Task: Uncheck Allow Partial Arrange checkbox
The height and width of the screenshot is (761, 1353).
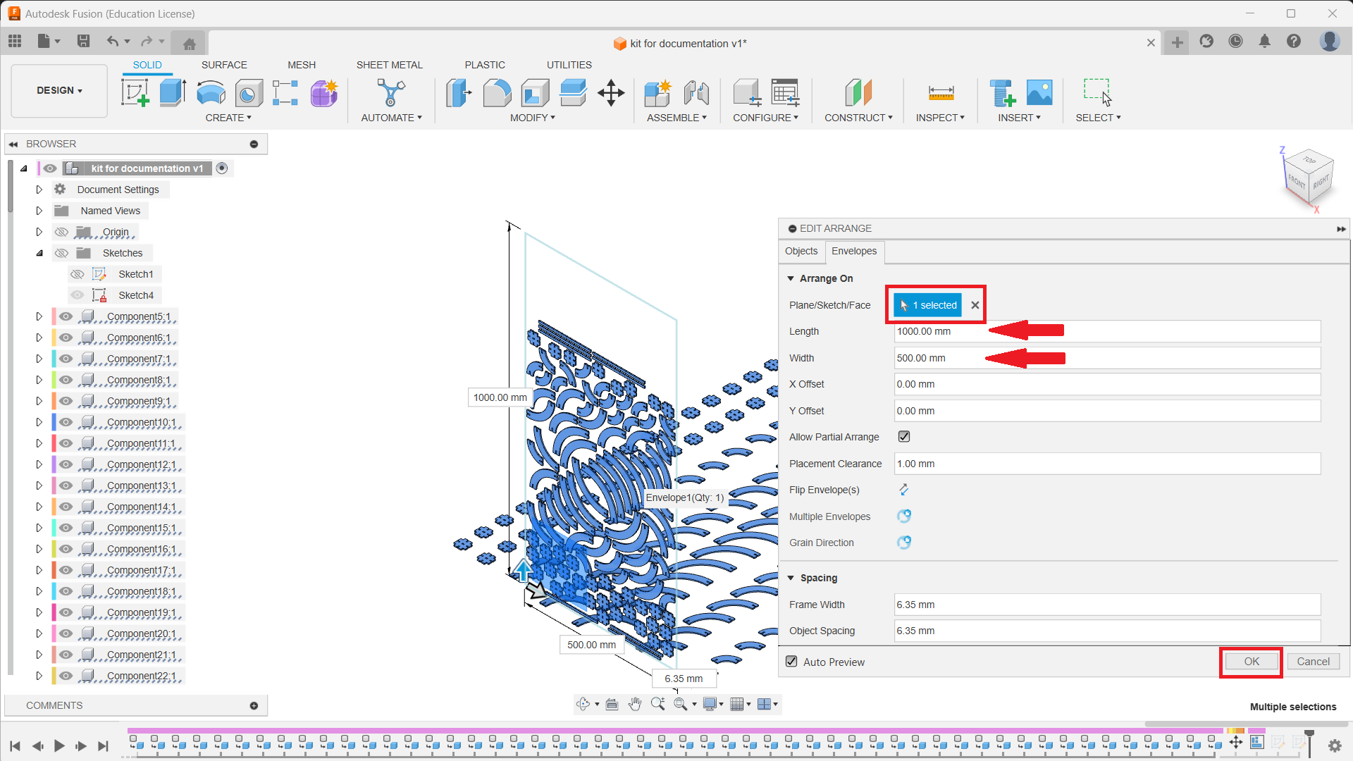Action: 904,437
